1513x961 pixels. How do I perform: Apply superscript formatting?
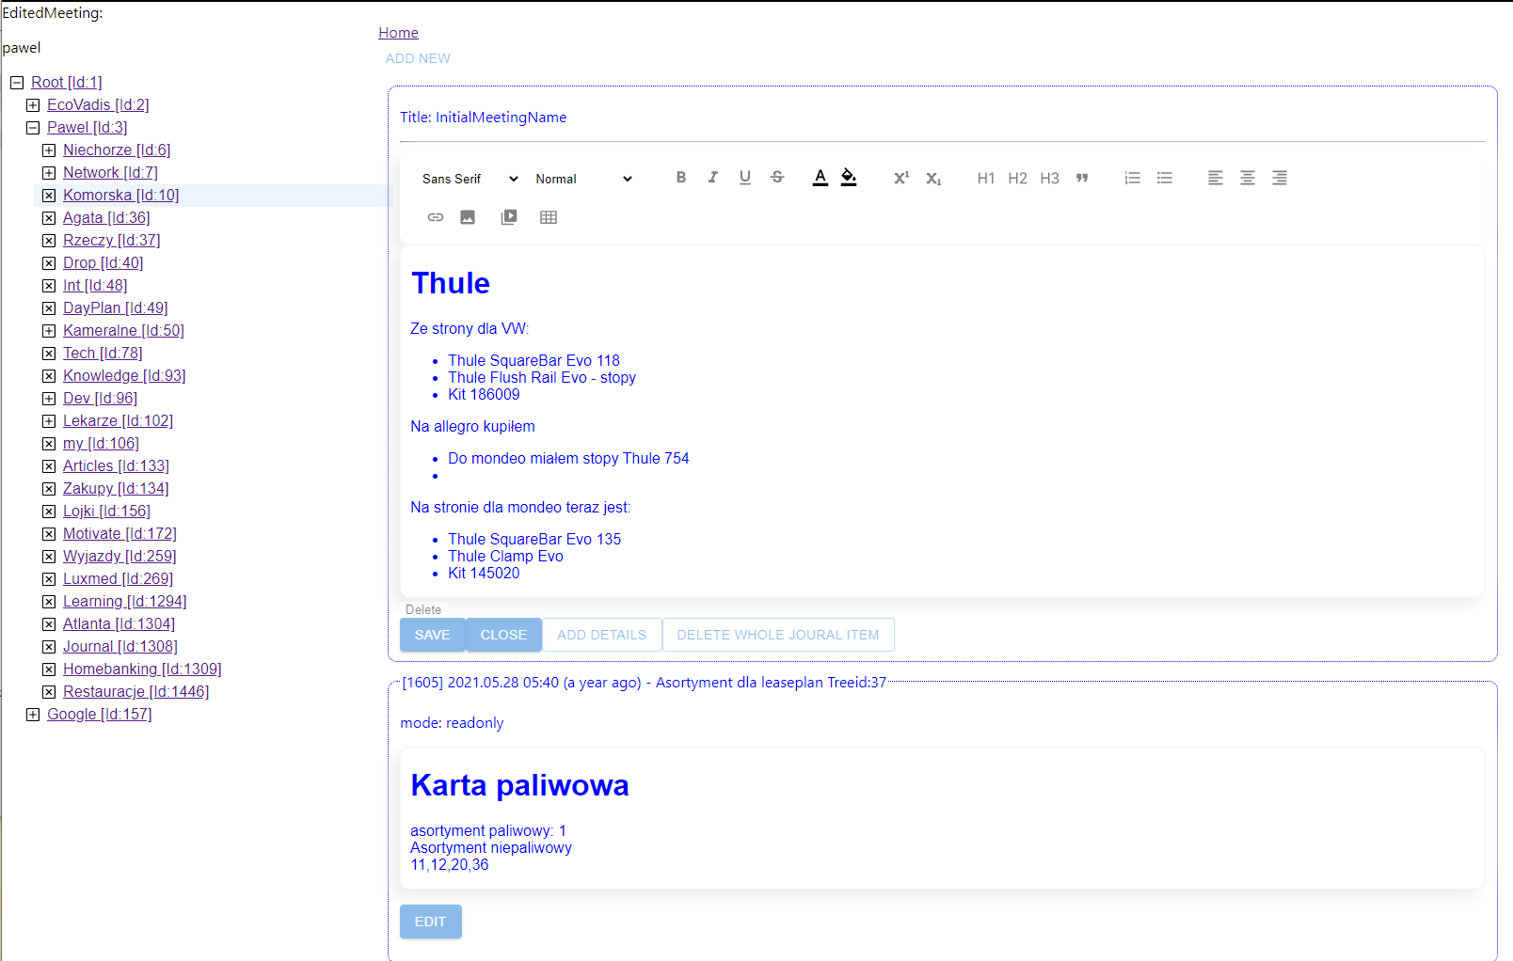(901, 178)
